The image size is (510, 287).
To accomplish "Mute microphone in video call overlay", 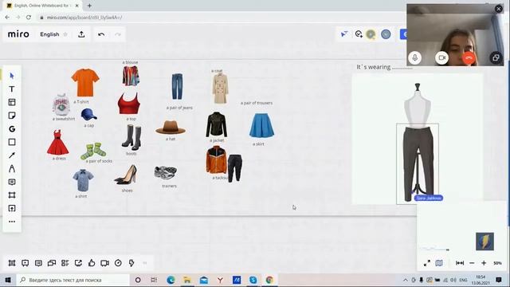I will tap(415, 57).
